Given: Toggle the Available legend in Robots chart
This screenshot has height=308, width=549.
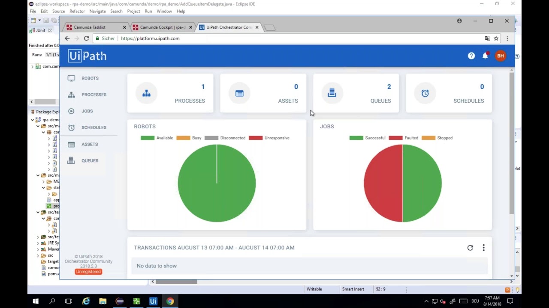Looking at the screenshot, I should click(157, 138).
